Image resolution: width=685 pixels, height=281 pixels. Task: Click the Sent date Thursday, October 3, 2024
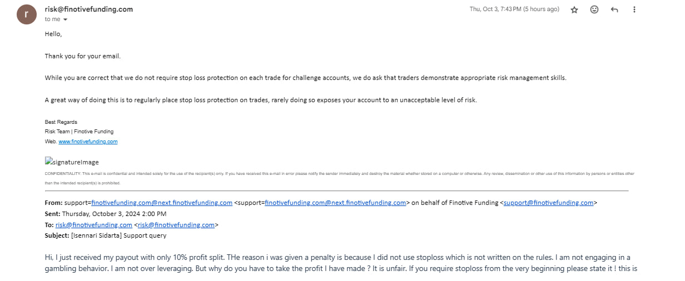114,214
